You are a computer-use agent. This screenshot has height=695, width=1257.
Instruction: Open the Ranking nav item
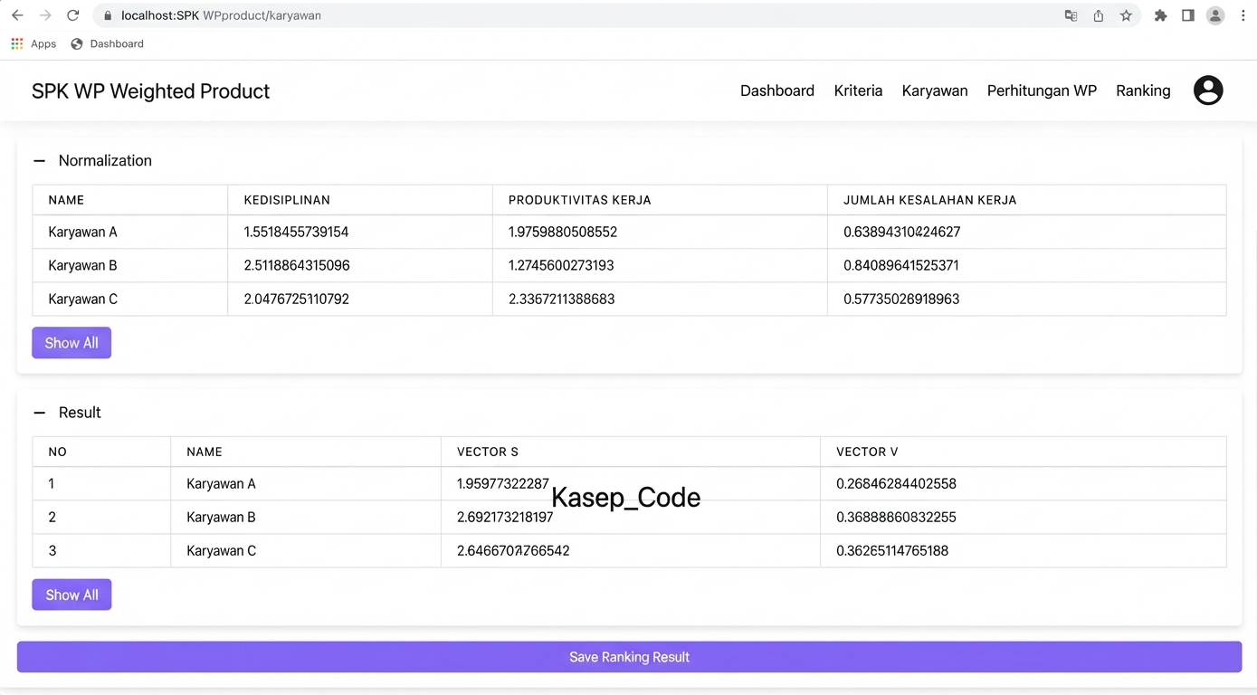point(1143,90)
